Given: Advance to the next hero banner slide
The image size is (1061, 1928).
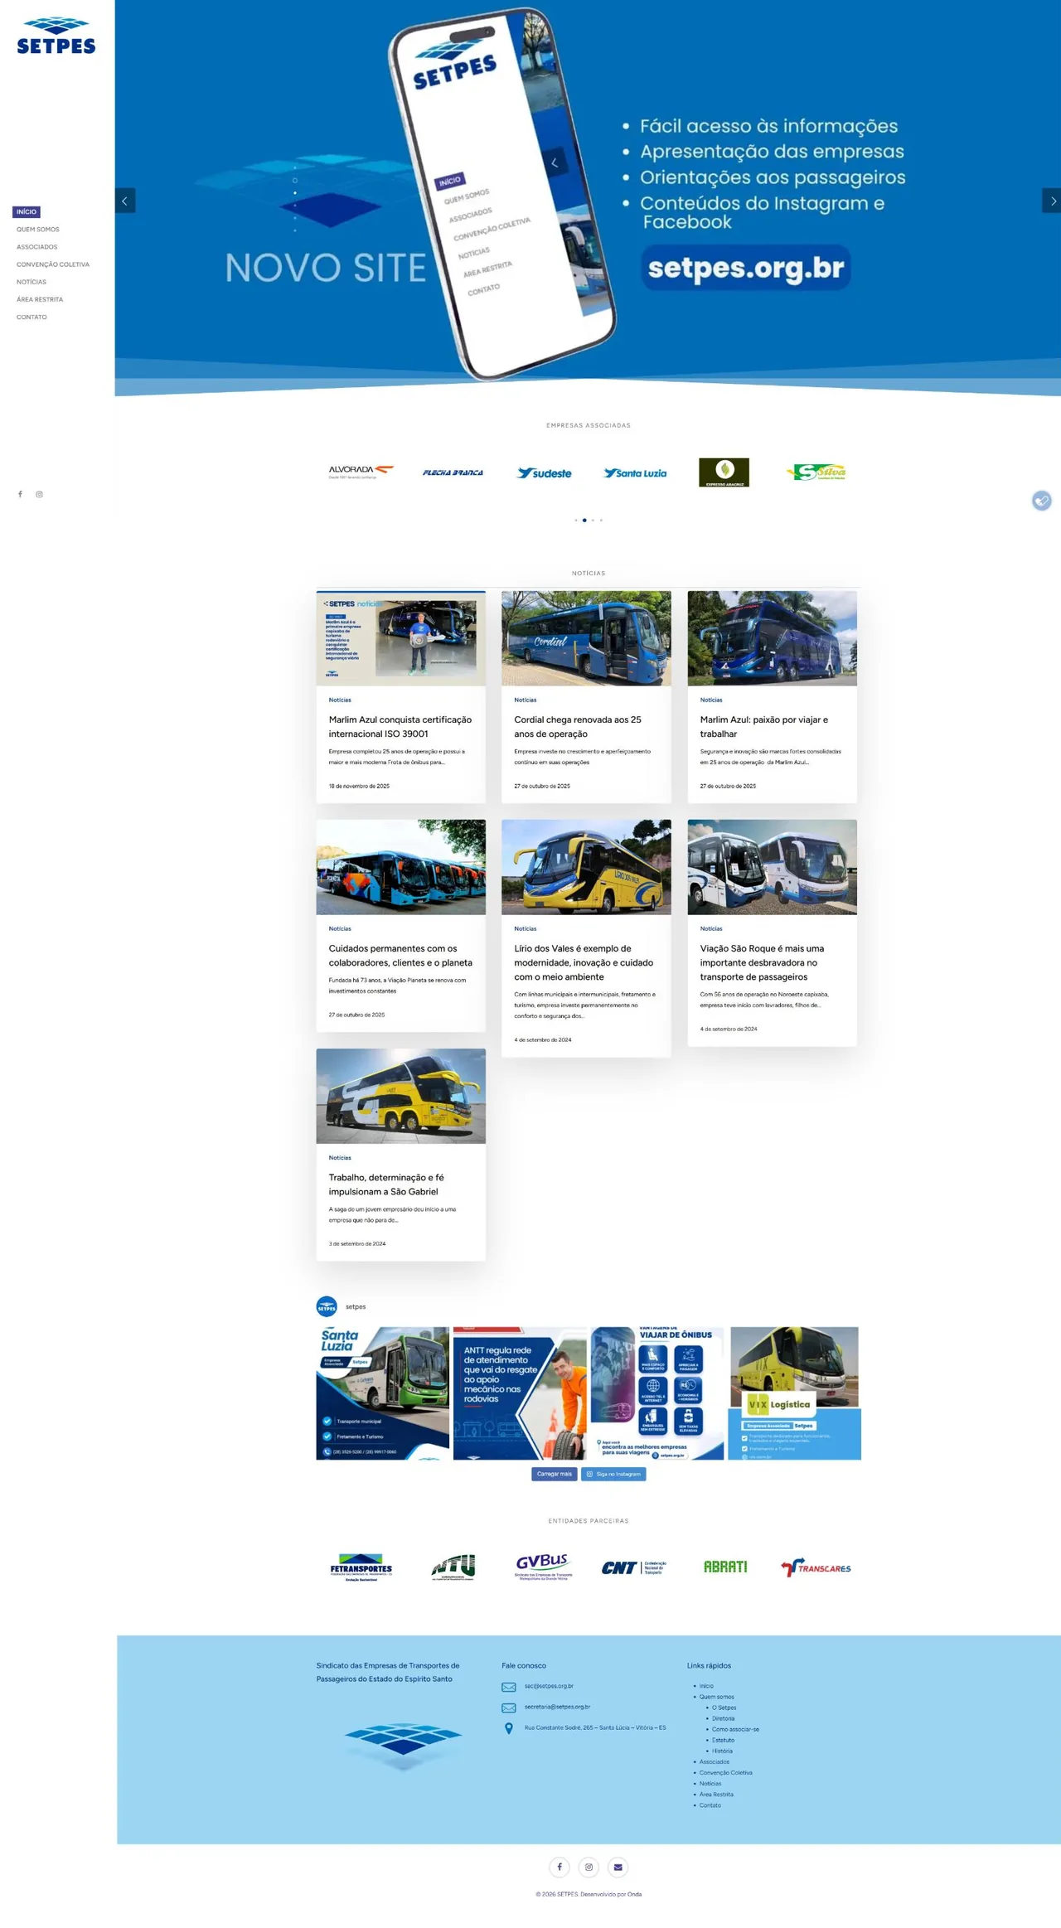Looking at the screenshot, I should click(1052, 201).
